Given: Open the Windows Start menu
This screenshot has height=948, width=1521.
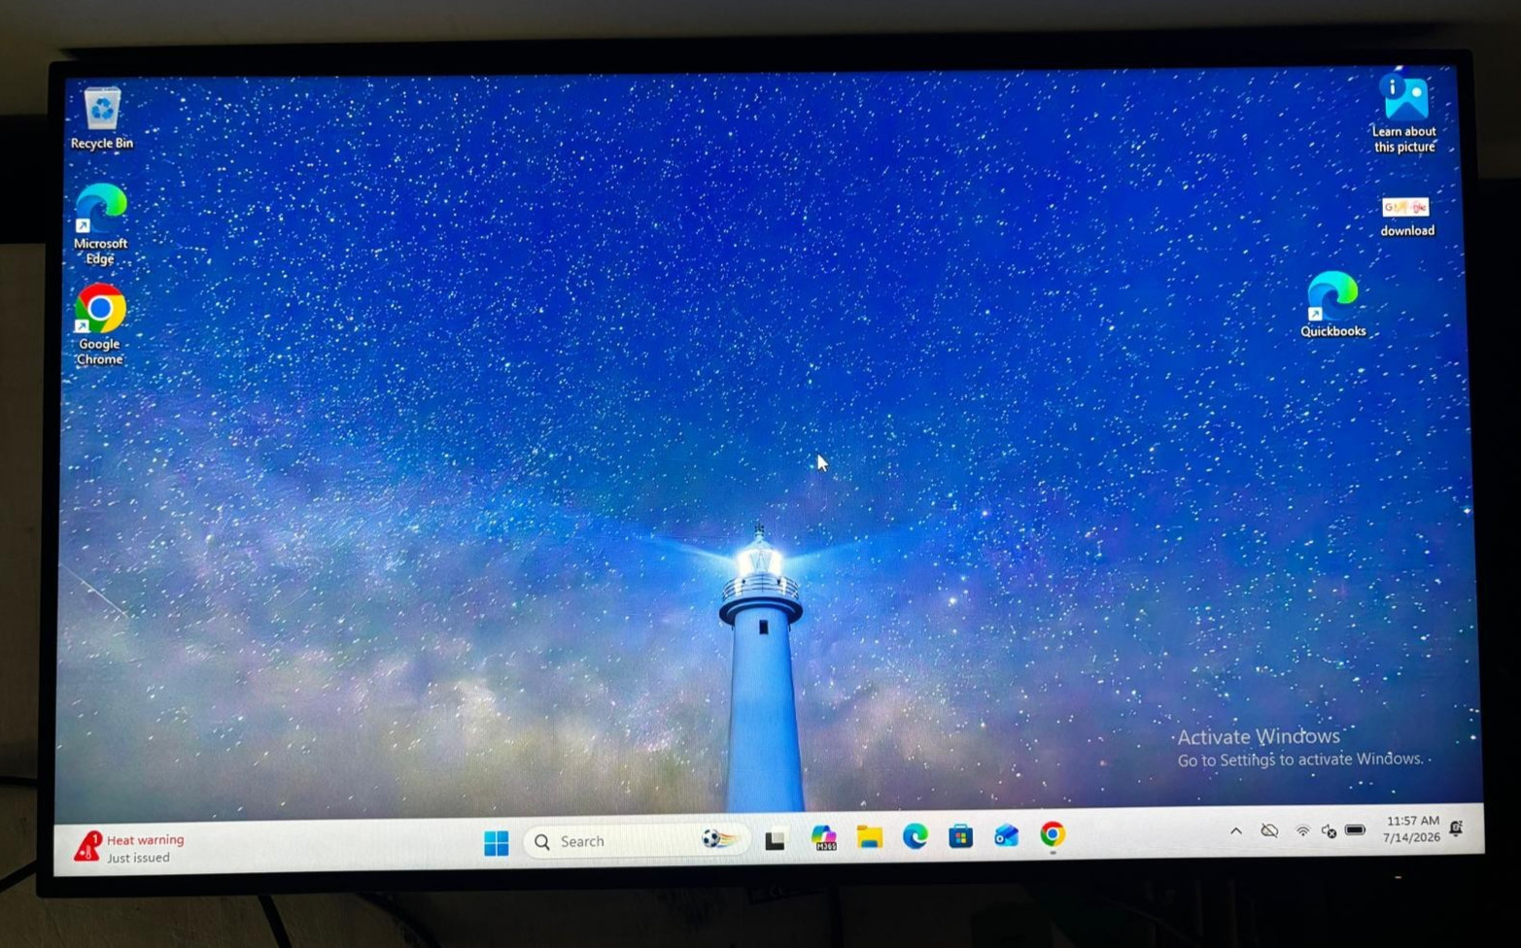Looking at the screenshot, I should click(x=497, y=842).
